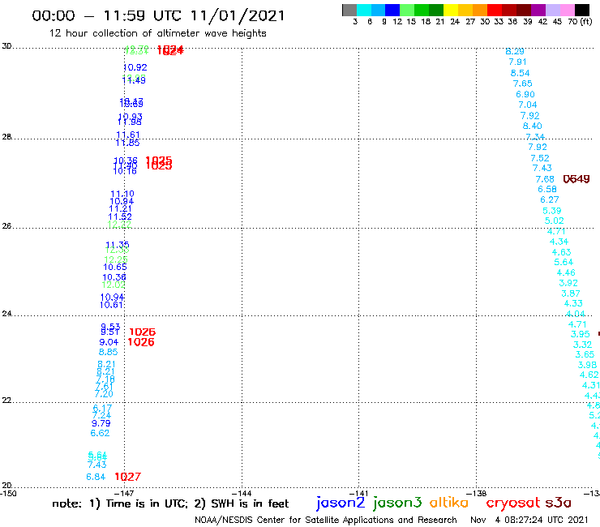This screenshot has height=527, width=600.
Task: Pick the bright red 33 ft legend swatch
Action: [495, 10]
